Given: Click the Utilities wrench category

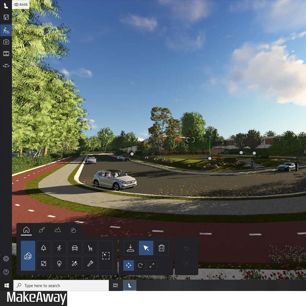Looking at the screenshot, I should click(90, 263).
